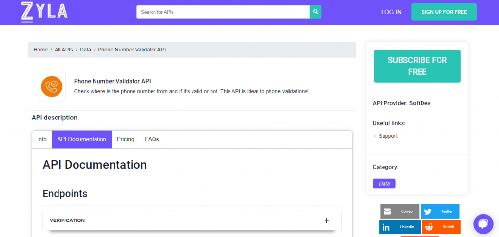Click the Endpoints heading
499x237 pixels.
pos(65,194)
